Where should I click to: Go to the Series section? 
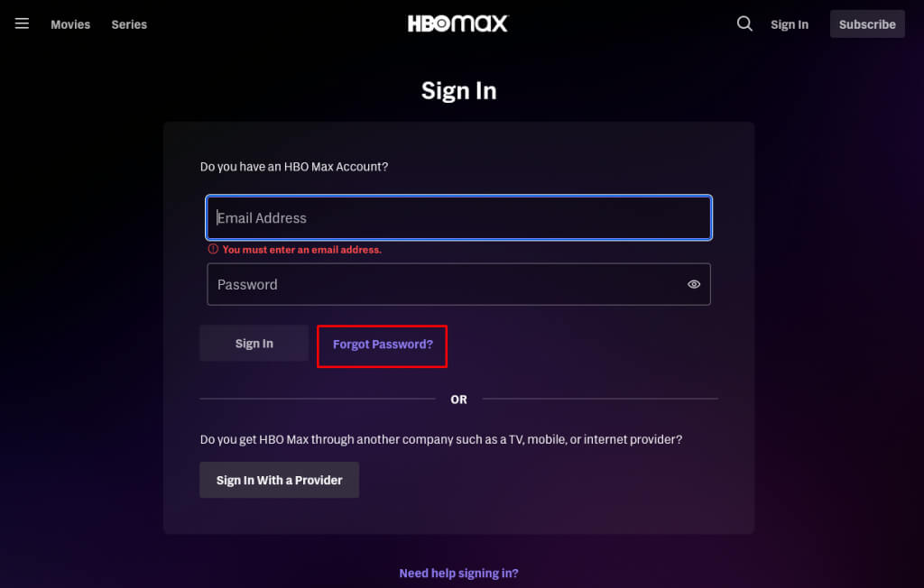pyautogui.click(x=129, y=24)
